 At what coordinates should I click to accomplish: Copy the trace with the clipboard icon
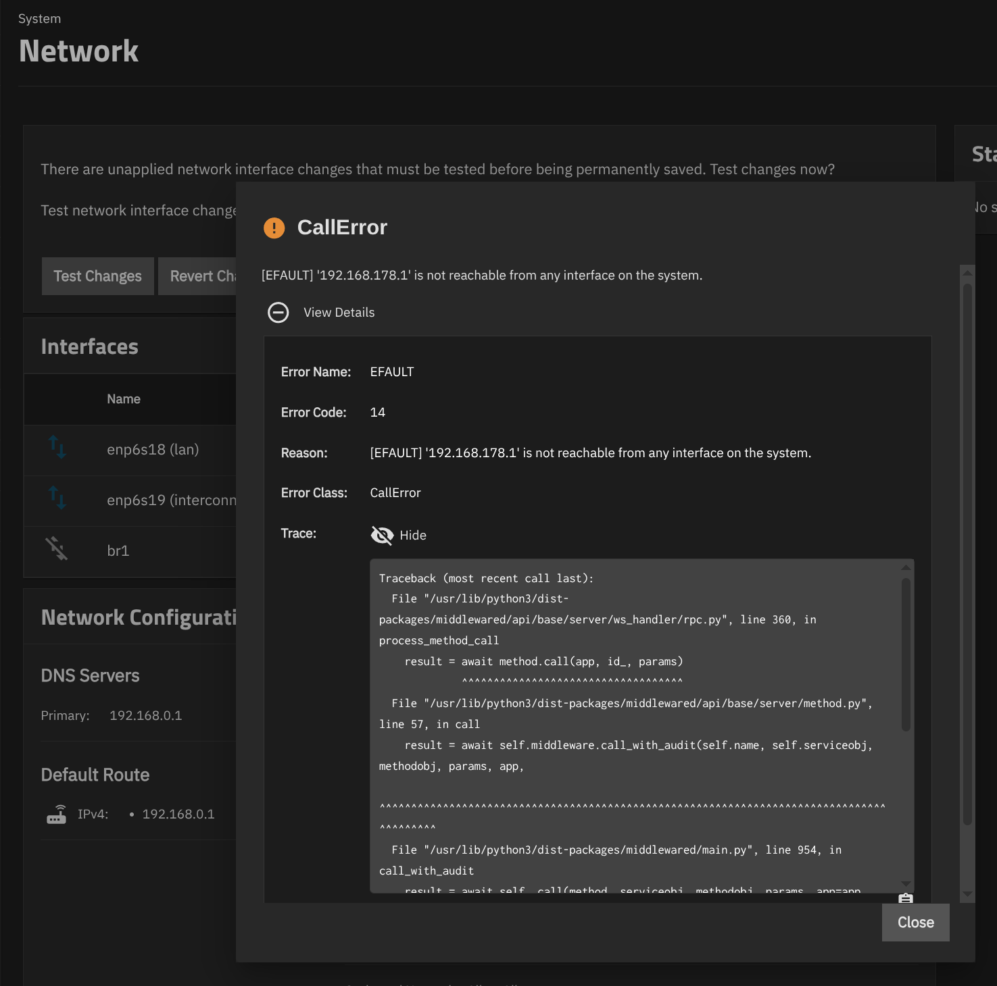[905, 898]
